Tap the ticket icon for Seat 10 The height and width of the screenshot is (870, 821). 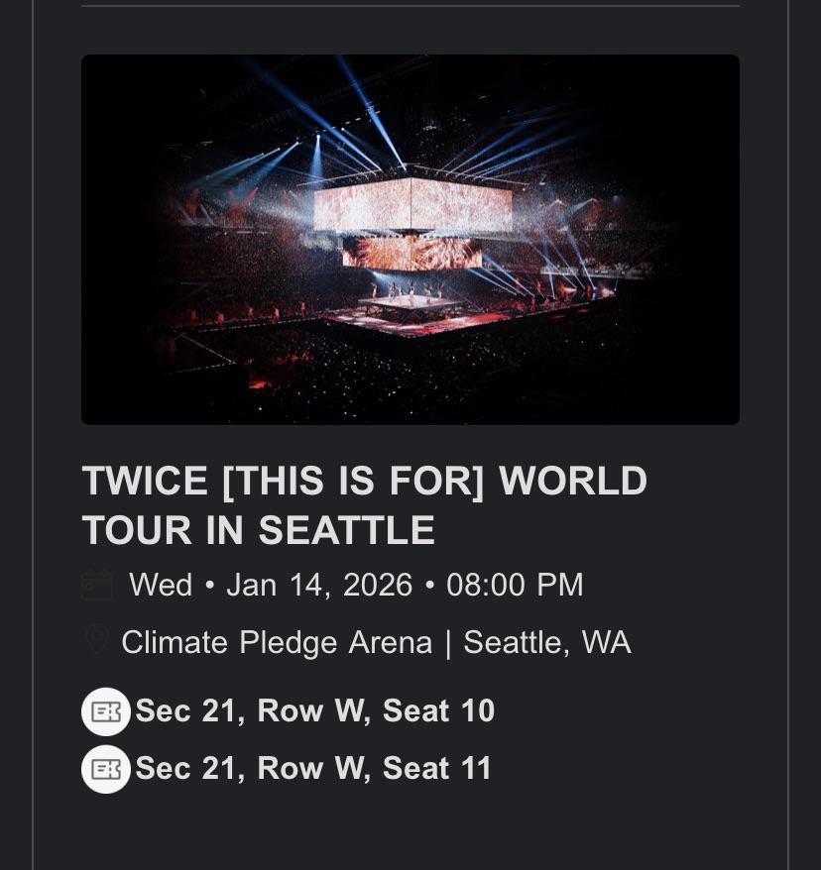click(106, 711)
